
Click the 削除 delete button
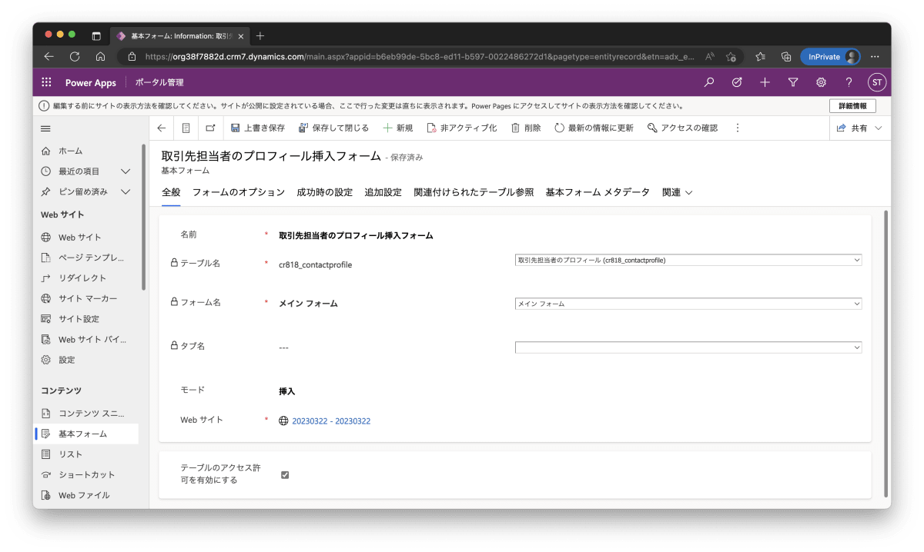526,128
